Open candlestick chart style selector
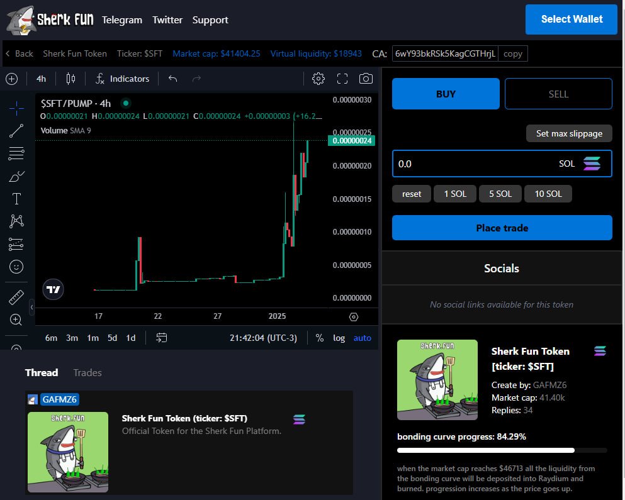Image resolution: width=625 pixels, height=500 pixels. tap(70, 79)
